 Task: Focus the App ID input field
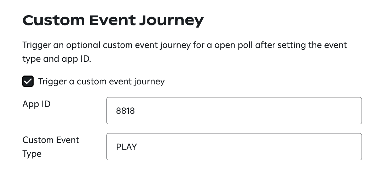tap(234, 111)
